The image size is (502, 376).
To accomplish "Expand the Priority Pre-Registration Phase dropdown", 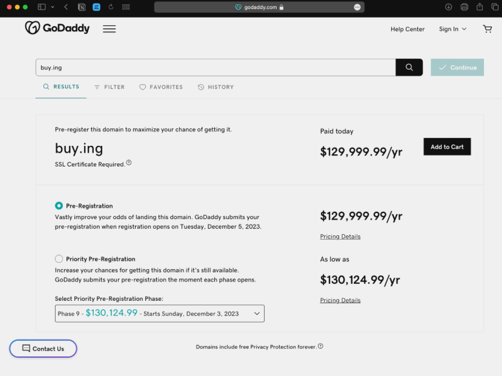I will click(x=160, y=313).
